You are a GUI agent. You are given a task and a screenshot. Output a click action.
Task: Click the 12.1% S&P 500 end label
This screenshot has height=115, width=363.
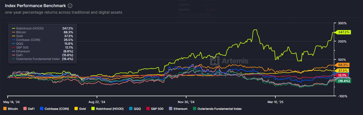pyautogui.click(x=342, y=75)
